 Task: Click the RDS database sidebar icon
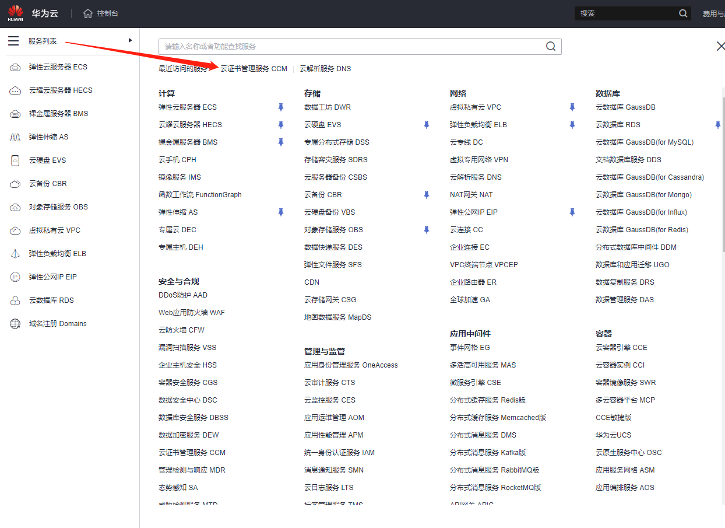[16, 300]
